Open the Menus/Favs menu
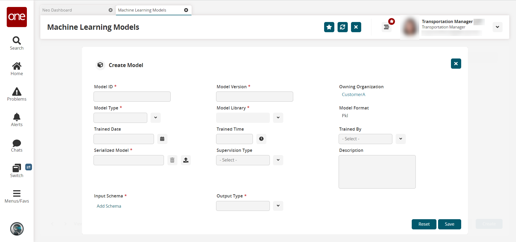Viewport: 516px width, 242px height. click(x=17, y=197)
